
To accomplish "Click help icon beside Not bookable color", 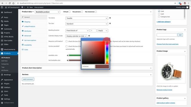I will (68, 60).
